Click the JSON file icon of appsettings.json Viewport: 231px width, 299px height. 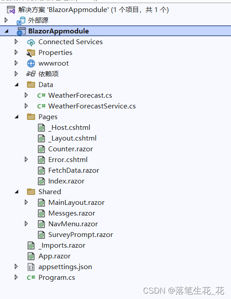tap(31, 267)
